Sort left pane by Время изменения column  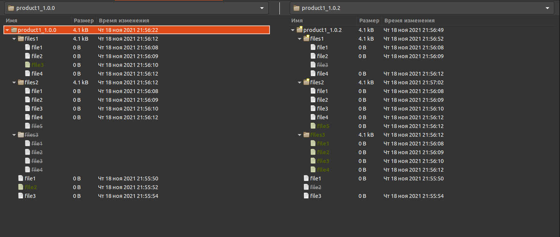[183, 21]
